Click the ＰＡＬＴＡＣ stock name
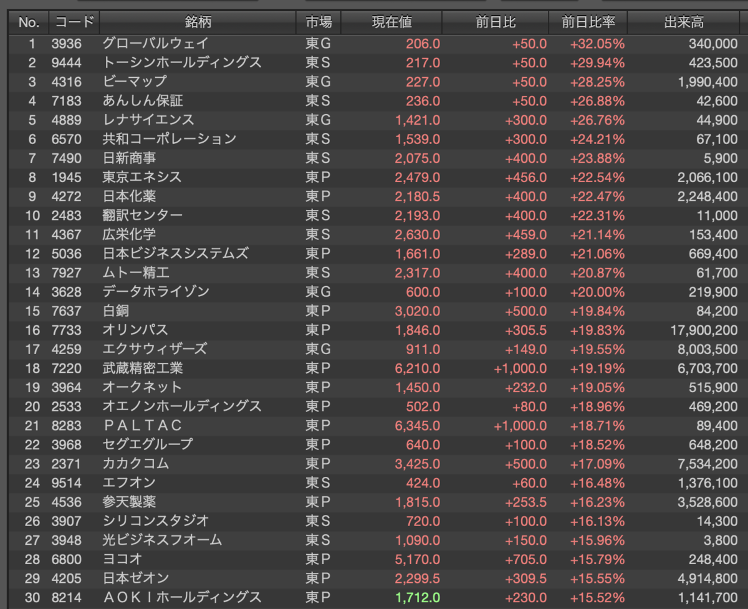The width and height of the screenshot is (748, 609). tap(143, 426)
